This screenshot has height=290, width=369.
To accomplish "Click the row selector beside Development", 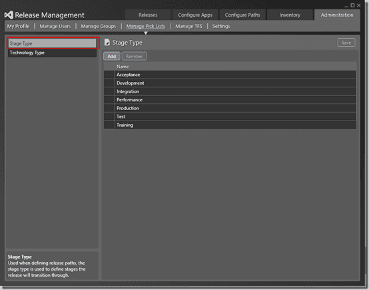I will pyautogui.click(x=109, y=83).
